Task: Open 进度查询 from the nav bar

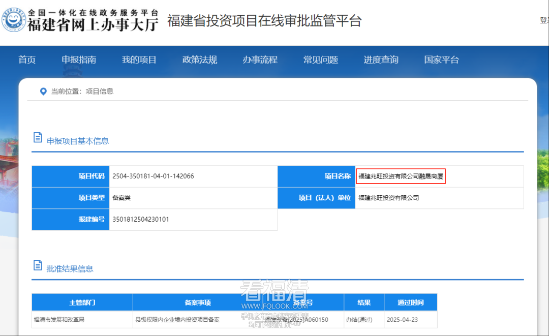Action: coord(381,60)
